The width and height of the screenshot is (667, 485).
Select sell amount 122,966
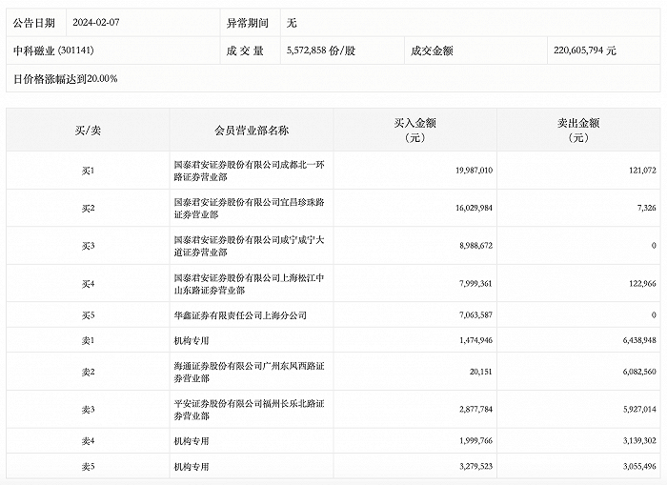(x=642, y=283)
